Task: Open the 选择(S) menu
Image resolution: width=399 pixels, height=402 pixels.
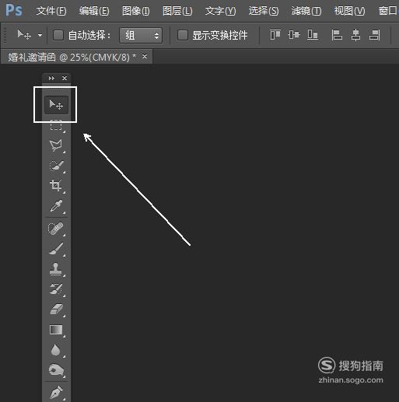Action: coord(264,11)
